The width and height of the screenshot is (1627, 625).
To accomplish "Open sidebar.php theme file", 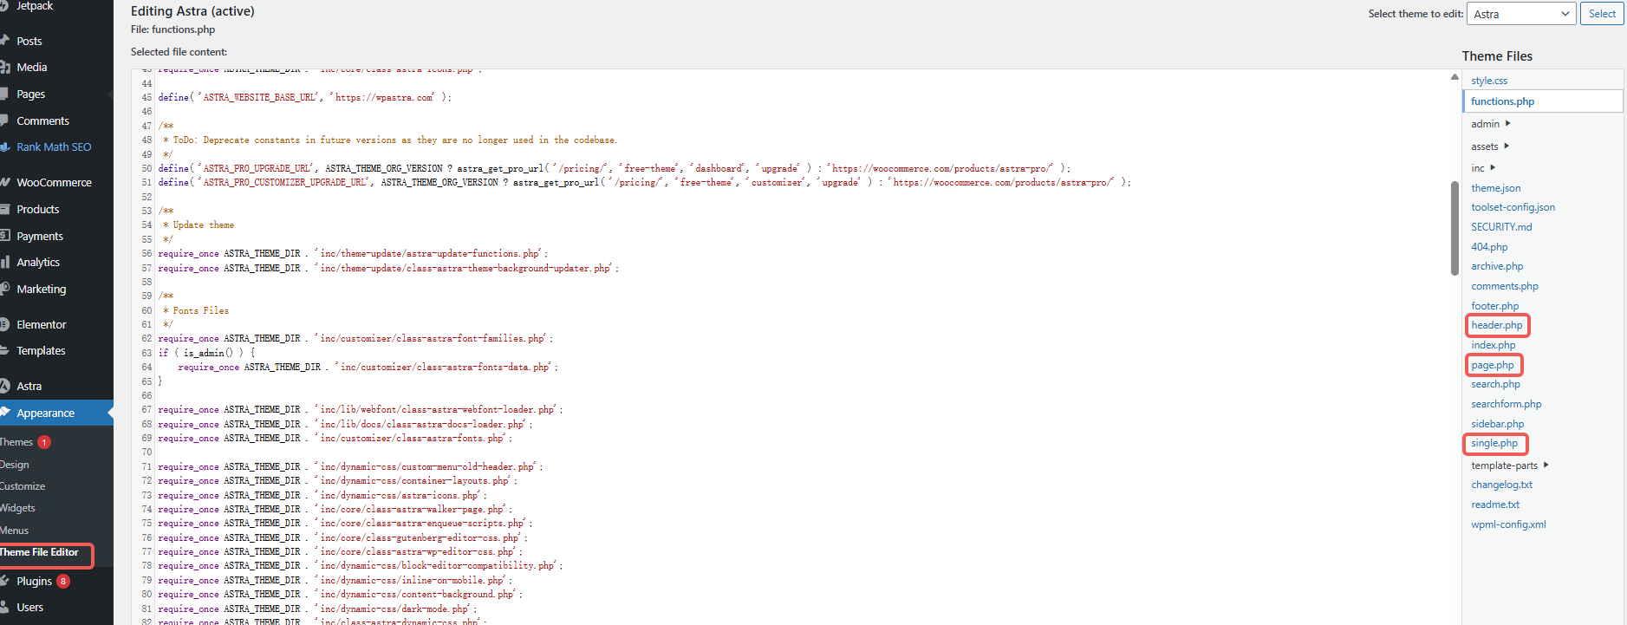I will [x=1497, y=424].
